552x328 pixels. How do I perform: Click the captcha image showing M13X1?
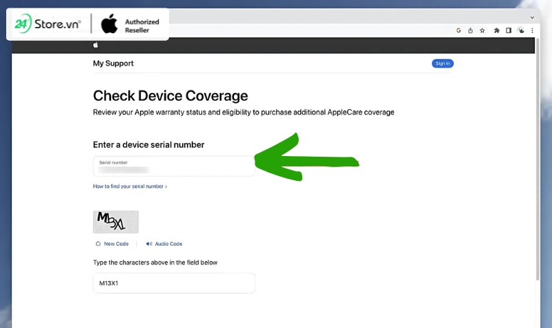tap(116, 222)
